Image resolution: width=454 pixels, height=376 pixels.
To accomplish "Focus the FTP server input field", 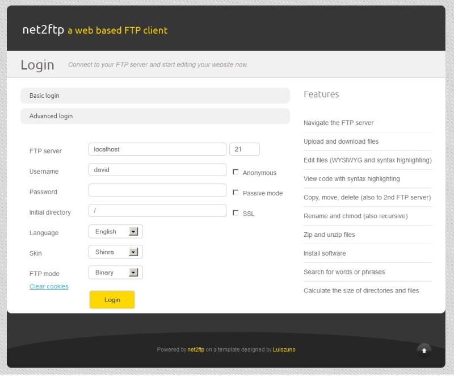I will click(x=157, y=149).
